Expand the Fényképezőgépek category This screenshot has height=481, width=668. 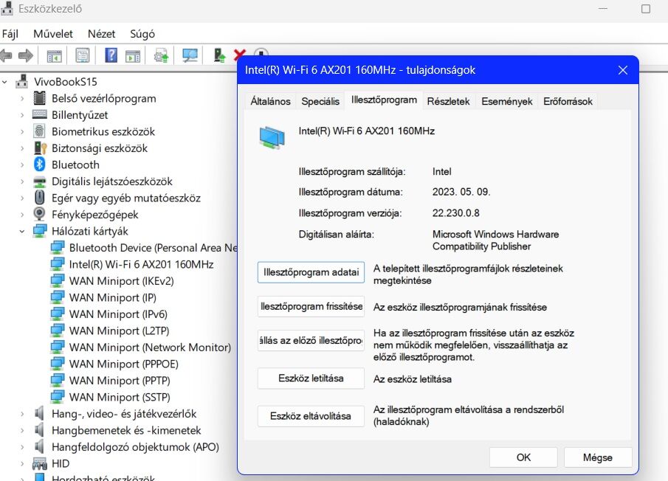coord(22,215)
